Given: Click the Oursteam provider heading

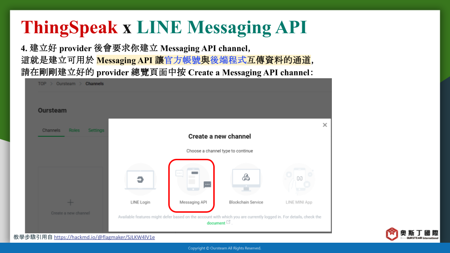Looking at the screenshot, I should 52,111.
